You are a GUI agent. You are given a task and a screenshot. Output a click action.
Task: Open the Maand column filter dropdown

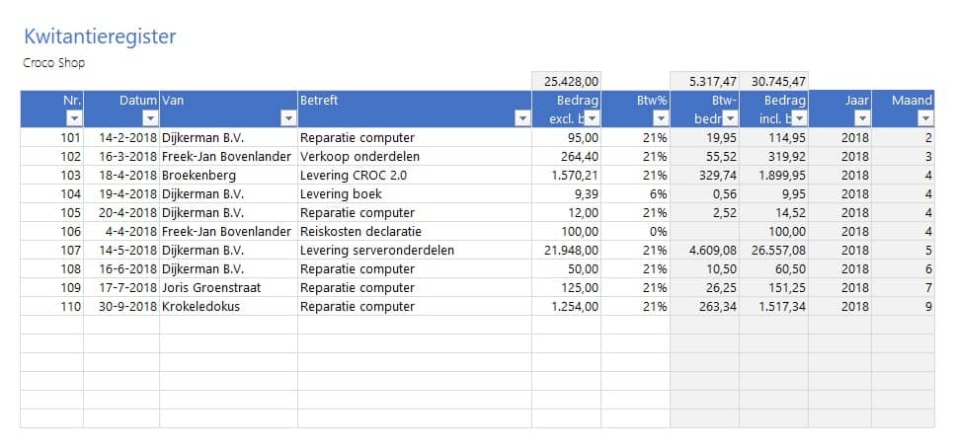(925, 118)
